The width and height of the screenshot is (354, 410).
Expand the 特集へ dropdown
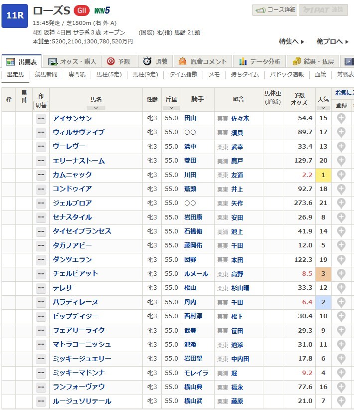point(292,42)
